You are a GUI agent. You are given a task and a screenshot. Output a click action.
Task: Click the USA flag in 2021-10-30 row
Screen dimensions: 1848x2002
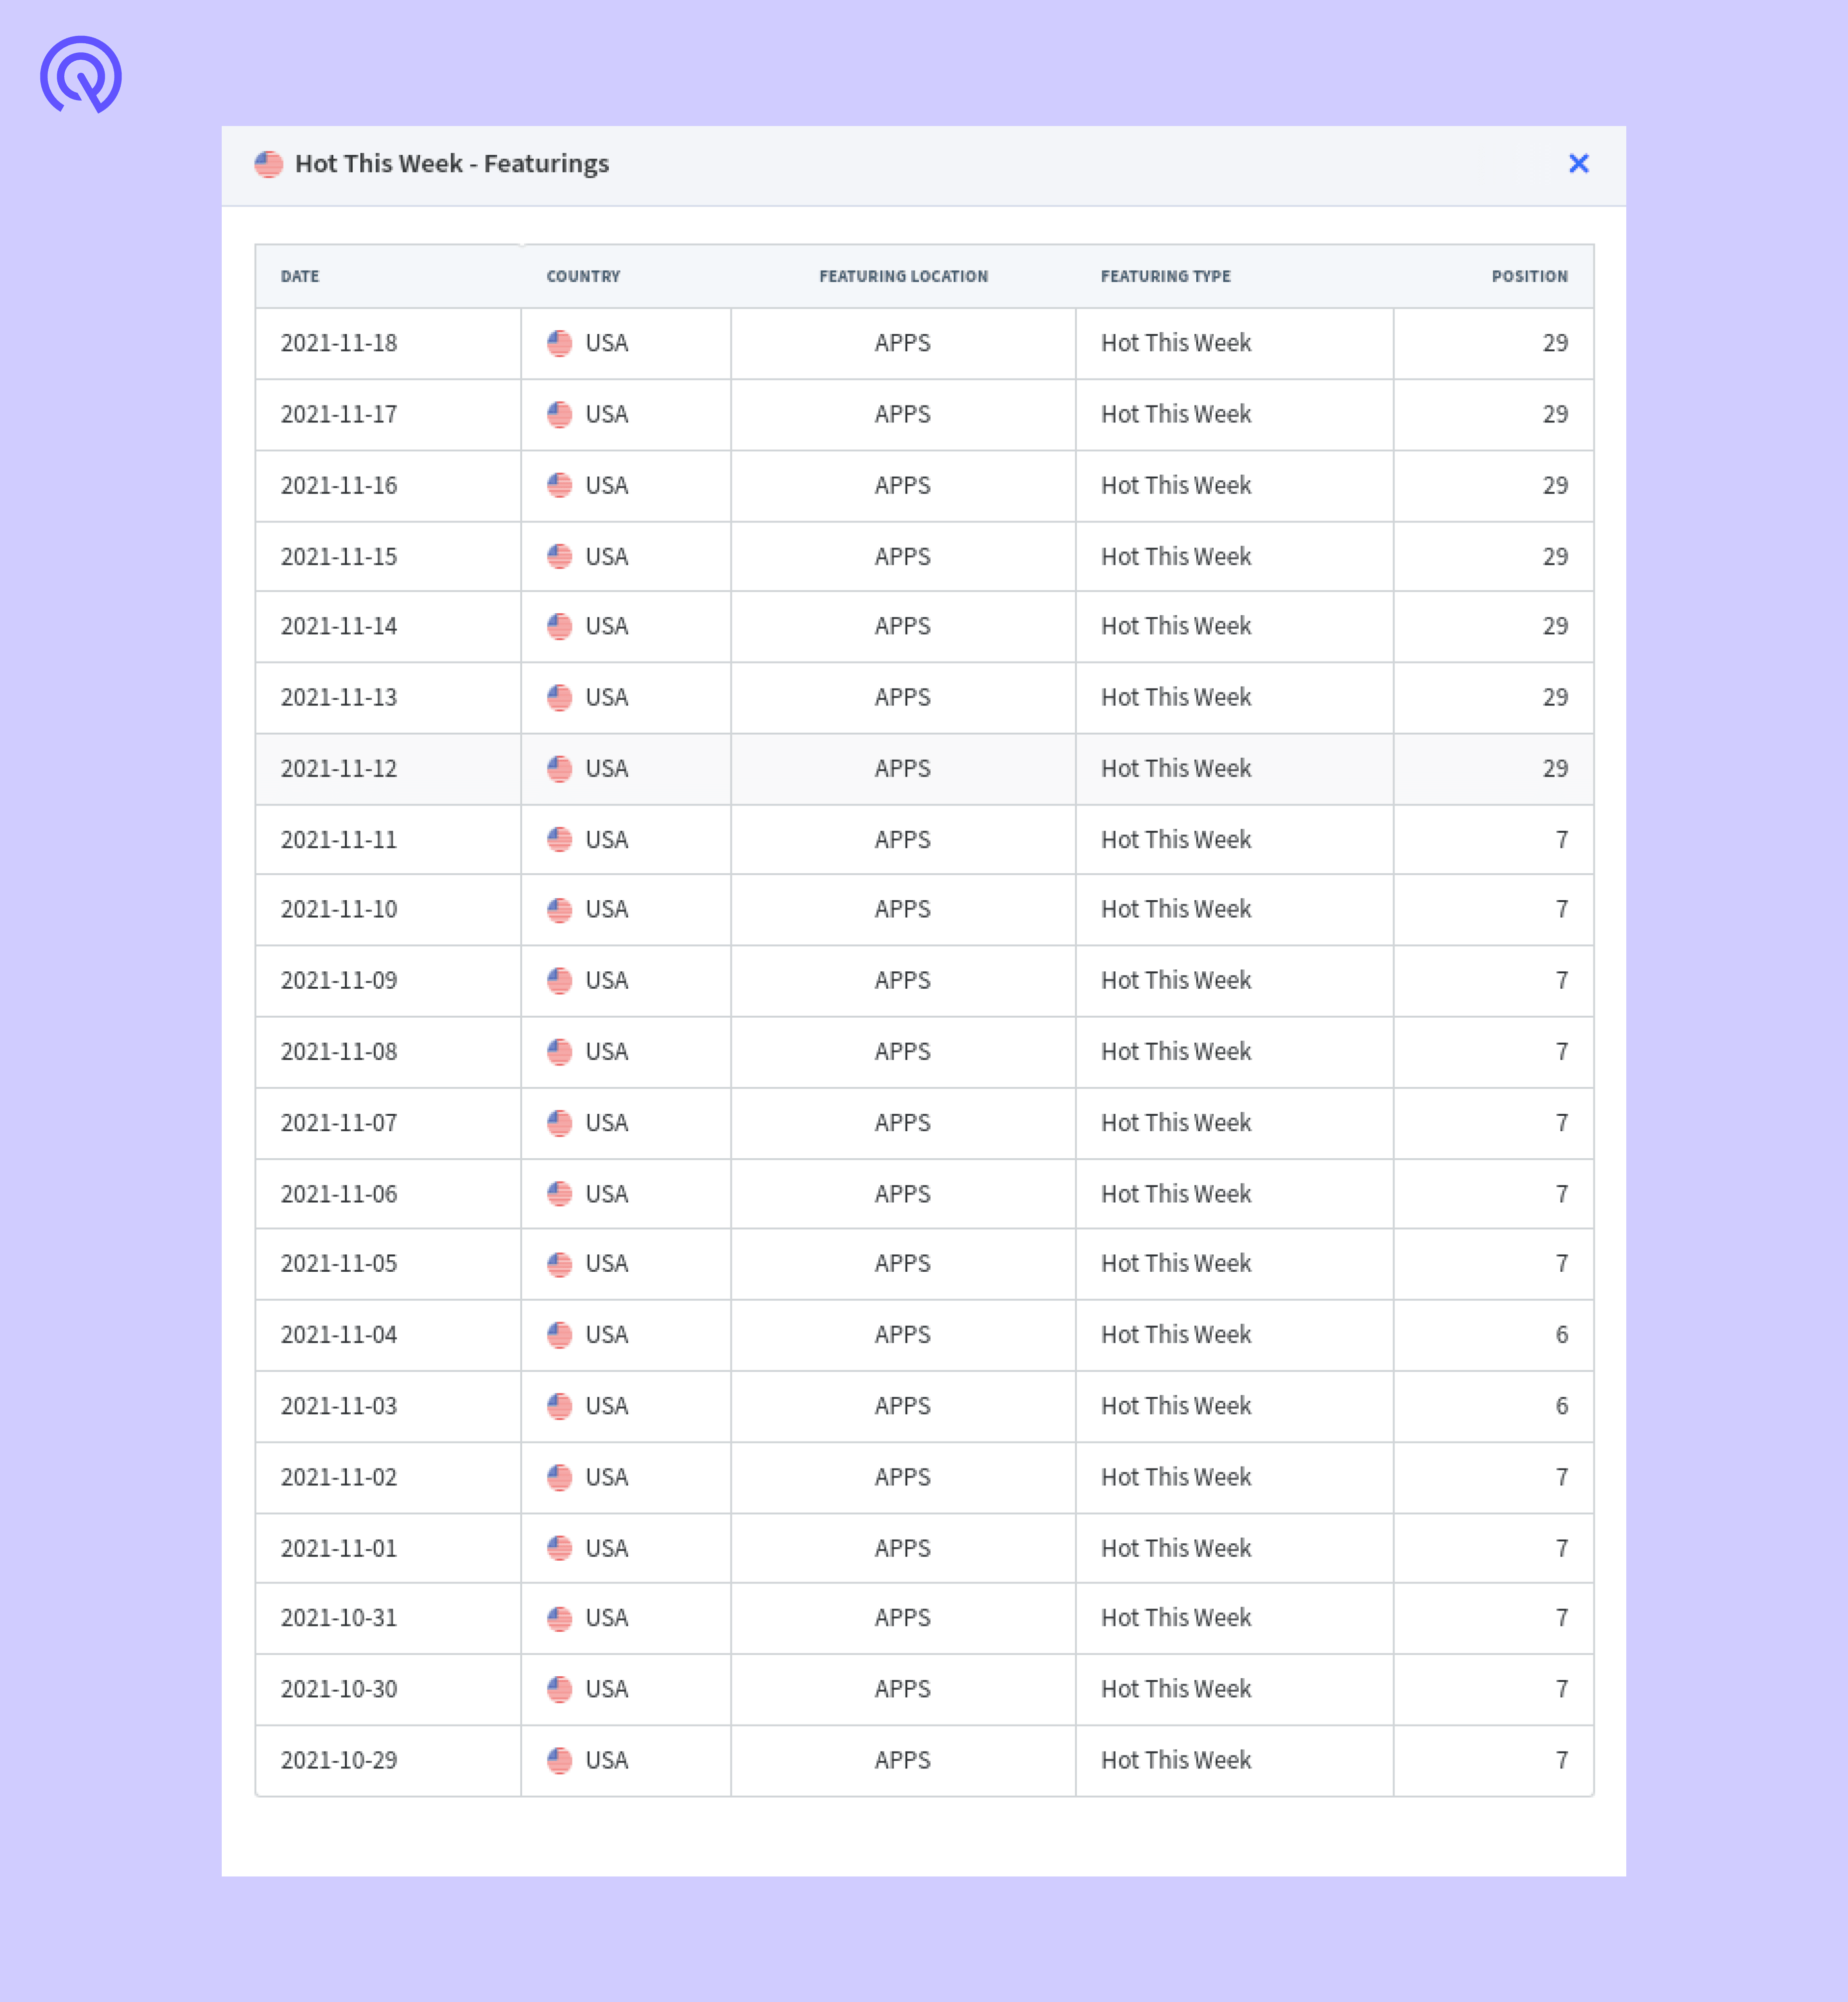[559, 1688]
